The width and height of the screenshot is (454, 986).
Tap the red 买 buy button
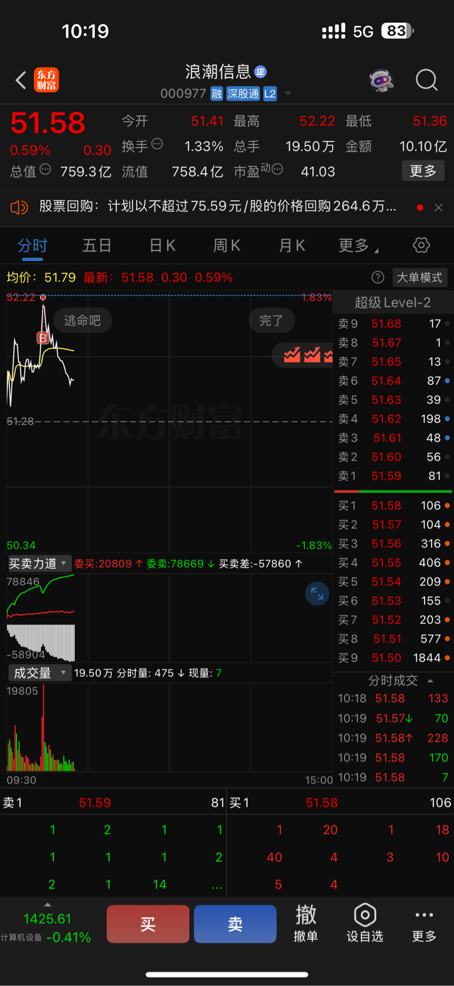pyautogui.click(x=148, y=924)
